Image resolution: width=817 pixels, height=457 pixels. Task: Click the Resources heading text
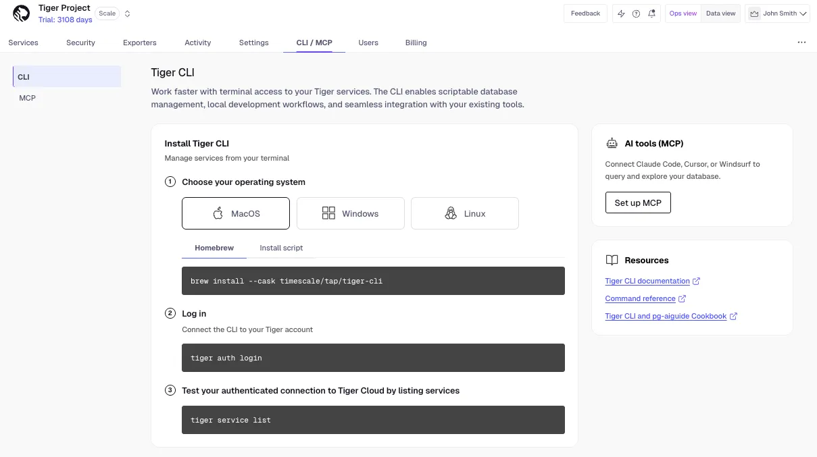pyautogui.click(x=647, y=260)
